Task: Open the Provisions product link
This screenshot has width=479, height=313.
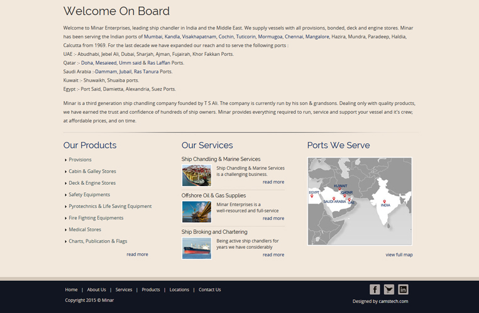Action: pos(80,160)
